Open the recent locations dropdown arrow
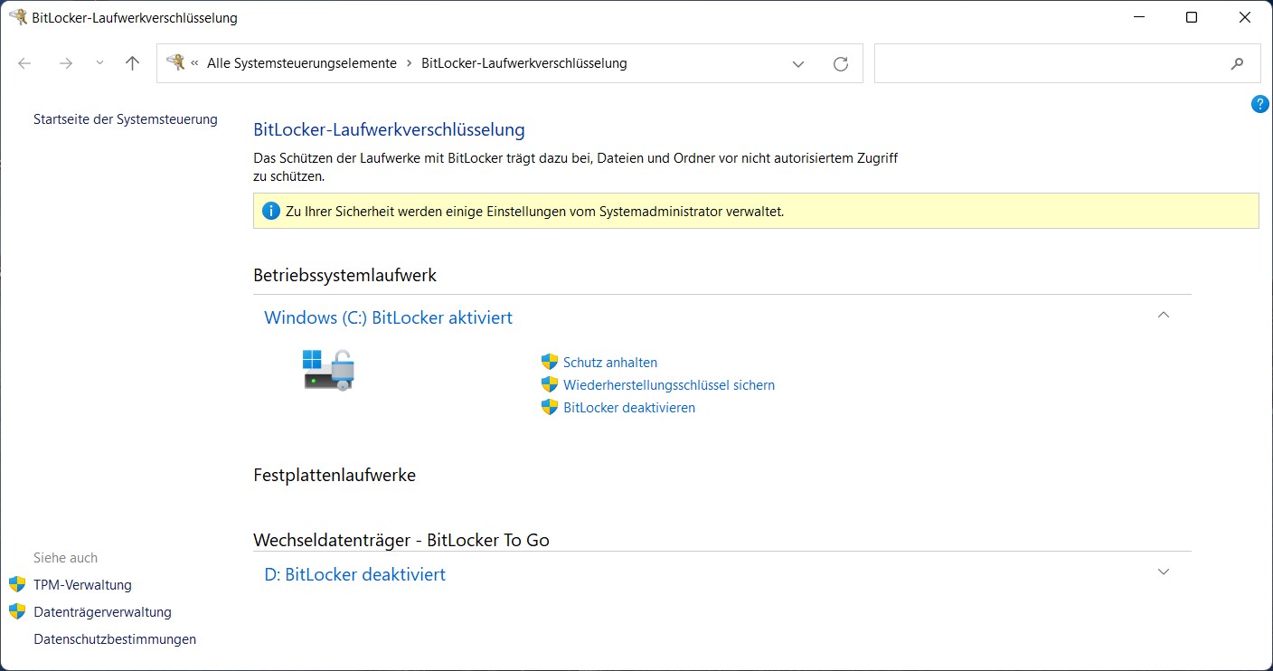Viewport: 1273px width, 671px height. coord(99,63)
